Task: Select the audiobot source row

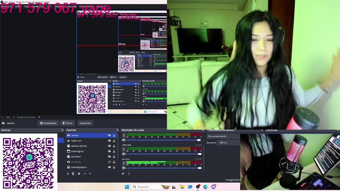Action: [x=91, y=157]
